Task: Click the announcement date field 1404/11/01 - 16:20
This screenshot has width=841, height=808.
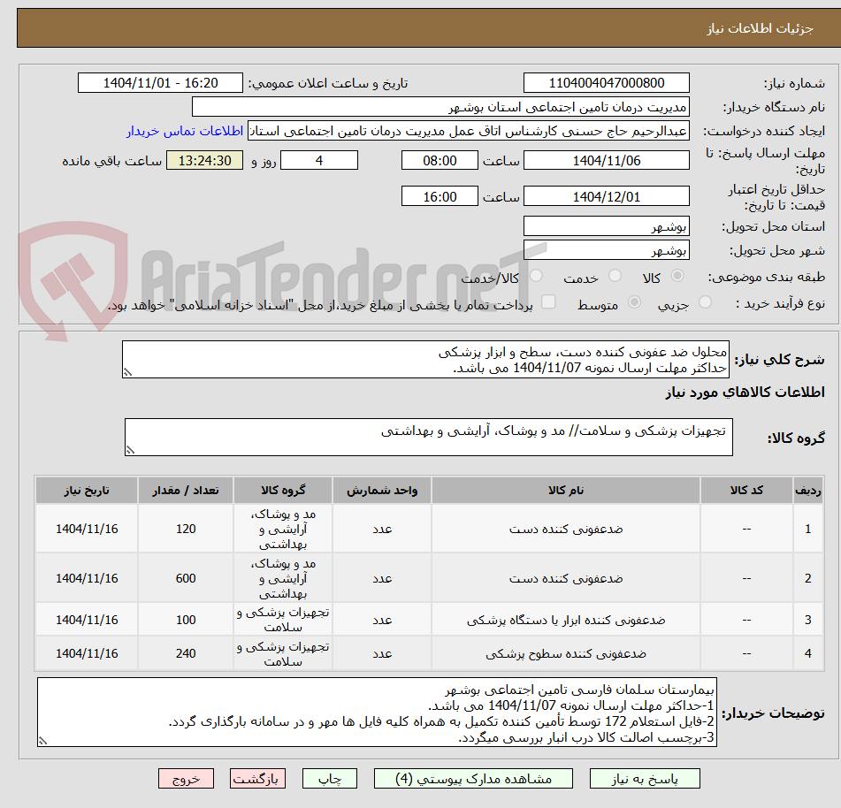Action: (x=160, y=83)
